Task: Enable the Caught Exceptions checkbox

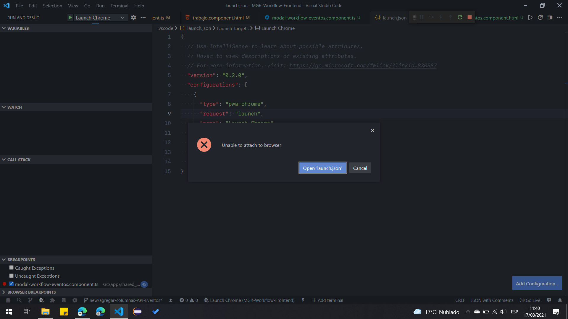Action: 11,268
